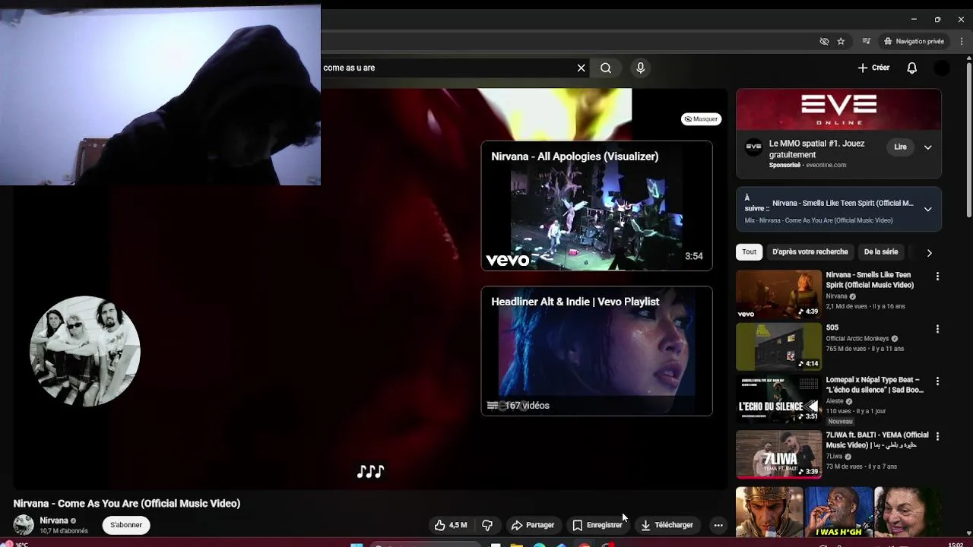Open File Explorer from the taskbar

point(517,545)
